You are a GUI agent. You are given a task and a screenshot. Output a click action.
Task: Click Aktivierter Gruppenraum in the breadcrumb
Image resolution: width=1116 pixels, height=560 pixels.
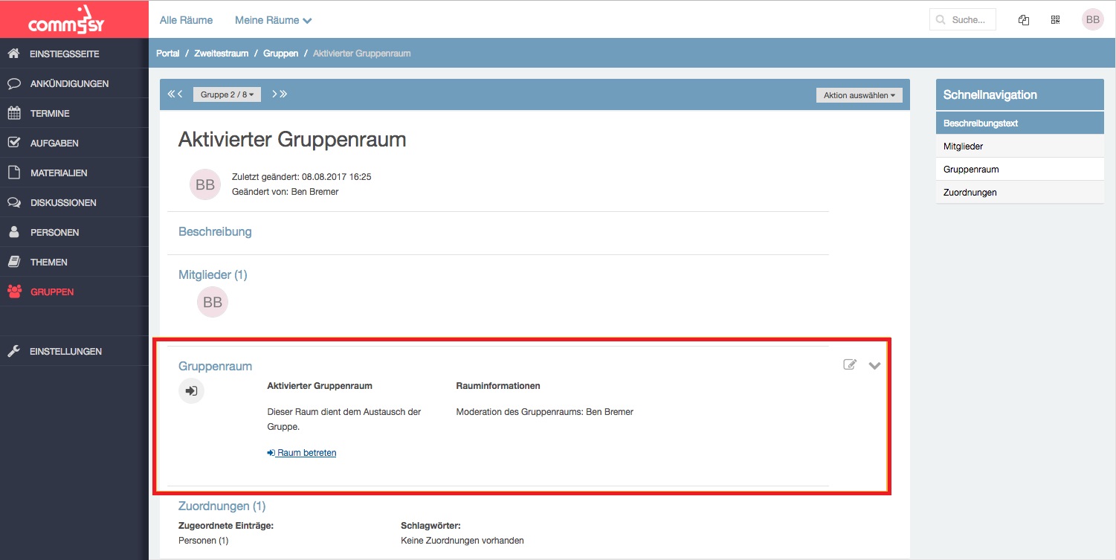(x=361, y=54)
